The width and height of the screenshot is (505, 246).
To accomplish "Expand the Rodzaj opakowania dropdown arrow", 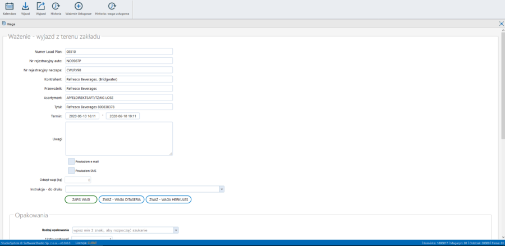I will click(x=176, y=230).
